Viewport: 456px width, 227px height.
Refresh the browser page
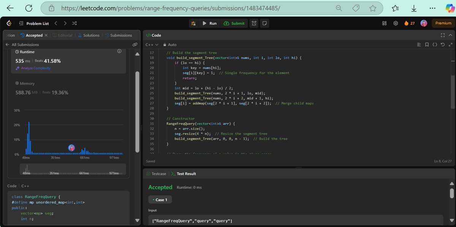[28, 8]
